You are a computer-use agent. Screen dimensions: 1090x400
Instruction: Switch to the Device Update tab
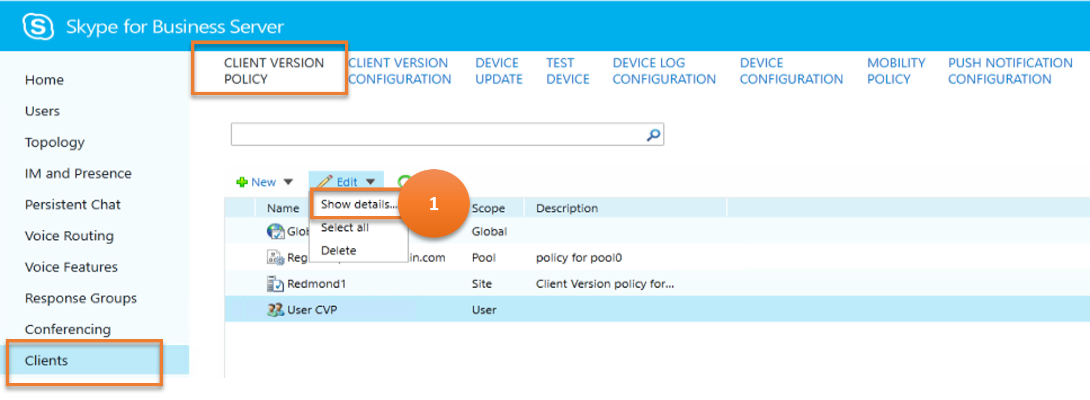(499, 71)
